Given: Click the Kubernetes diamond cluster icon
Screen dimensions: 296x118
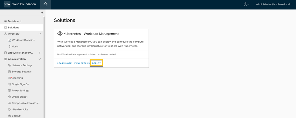Looking at the screenshot, I should pos(60,34).
